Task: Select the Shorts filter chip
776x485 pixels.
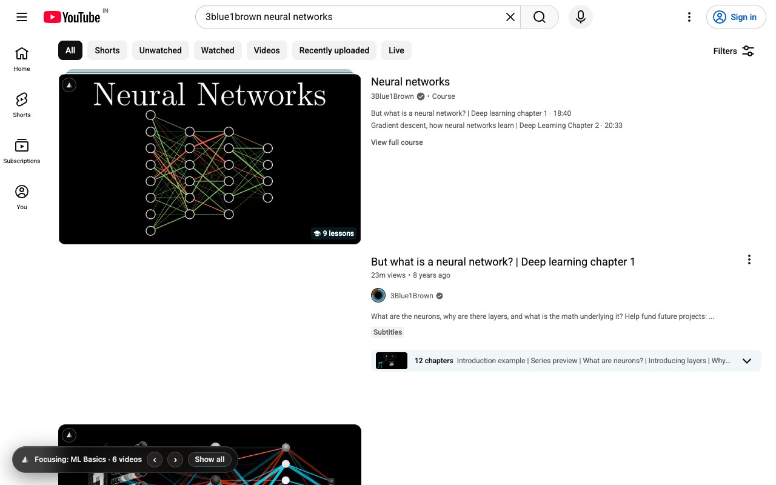Action: (x=107, y=50)
